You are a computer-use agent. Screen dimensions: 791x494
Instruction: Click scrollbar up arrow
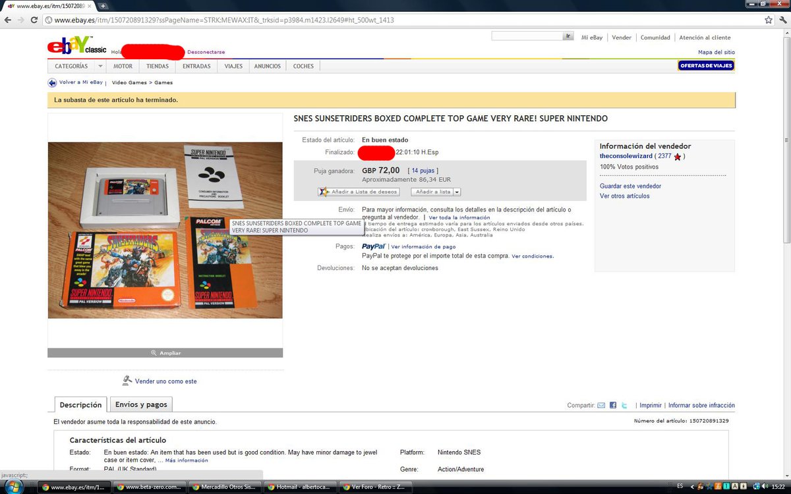click(786, 34)
